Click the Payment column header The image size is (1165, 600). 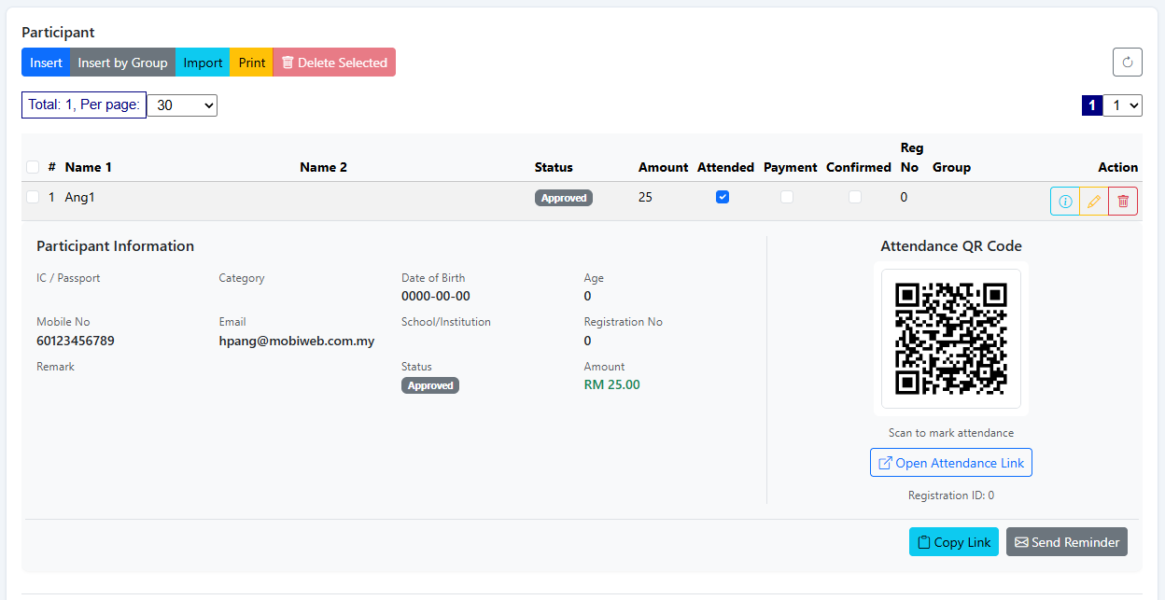point(790,167)
